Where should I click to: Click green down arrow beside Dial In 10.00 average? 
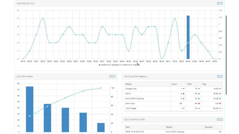[220, 94]
